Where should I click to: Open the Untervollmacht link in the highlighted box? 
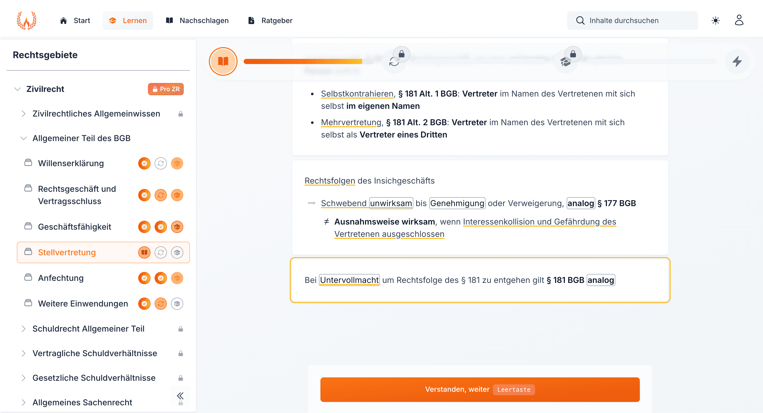[349, 280]
